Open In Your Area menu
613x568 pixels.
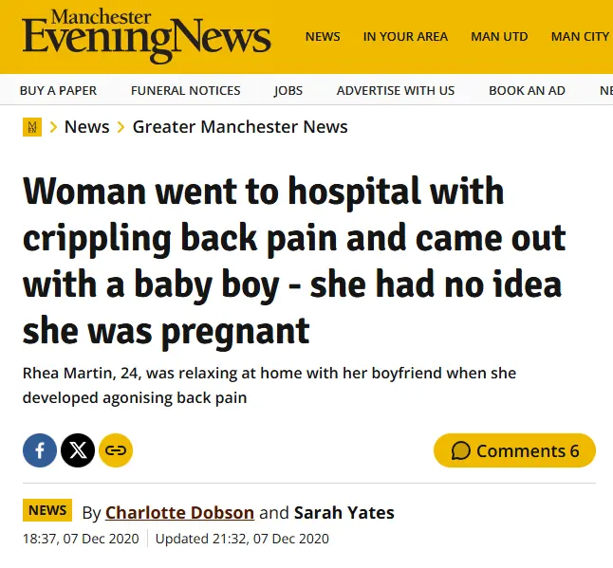(x=405, y=36)
